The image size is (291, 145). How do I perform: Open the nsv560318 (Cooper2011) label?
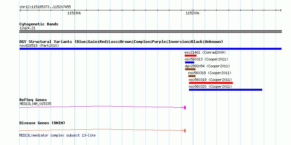(210, 73)
